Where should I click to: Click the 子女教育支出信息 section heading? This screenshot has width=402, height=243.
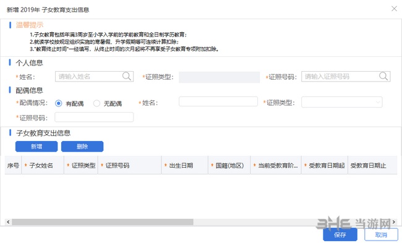(x=43, y=133)
